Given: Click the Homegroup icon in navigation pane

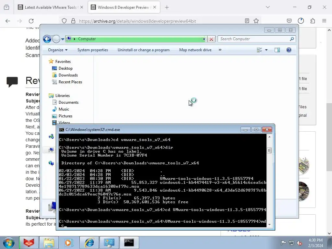Looking at the screenshot, I should pyautogui.click(x=51, y=136).
